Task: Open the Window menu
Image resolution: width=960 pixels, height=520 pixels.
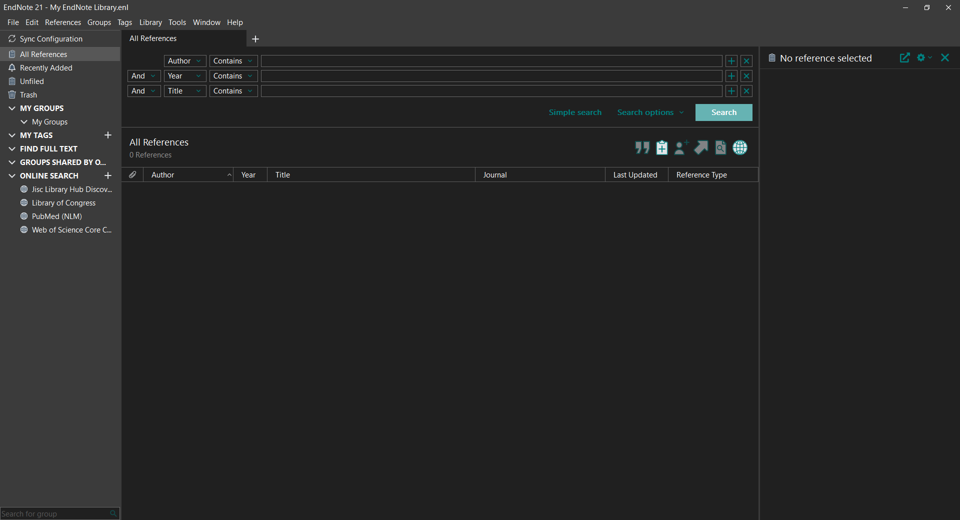Action: (206, 22)
